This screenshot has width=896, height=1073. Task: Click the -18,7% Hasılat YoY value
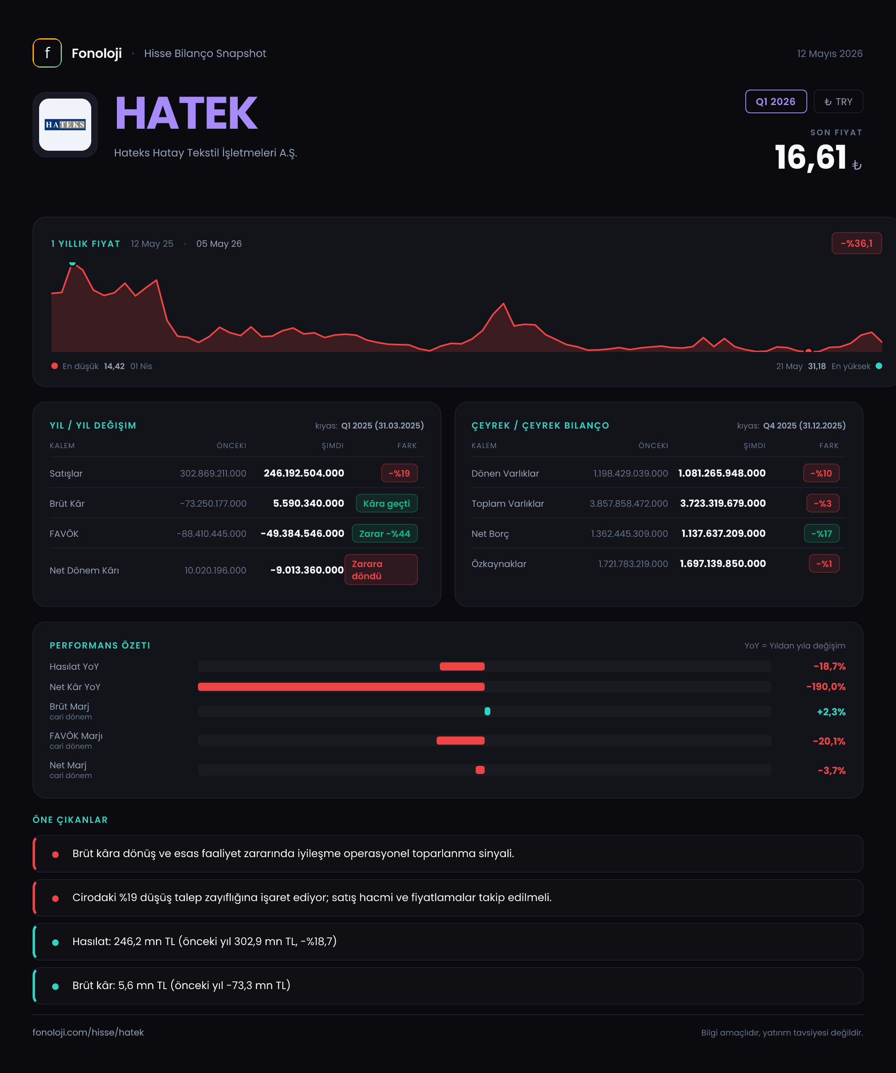830,666
